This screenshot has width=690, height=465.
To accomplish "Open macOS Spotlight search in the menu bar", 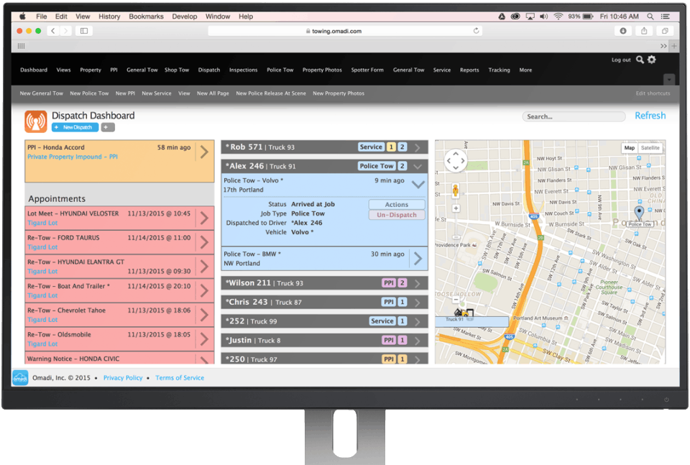I will tap(650, 17).
